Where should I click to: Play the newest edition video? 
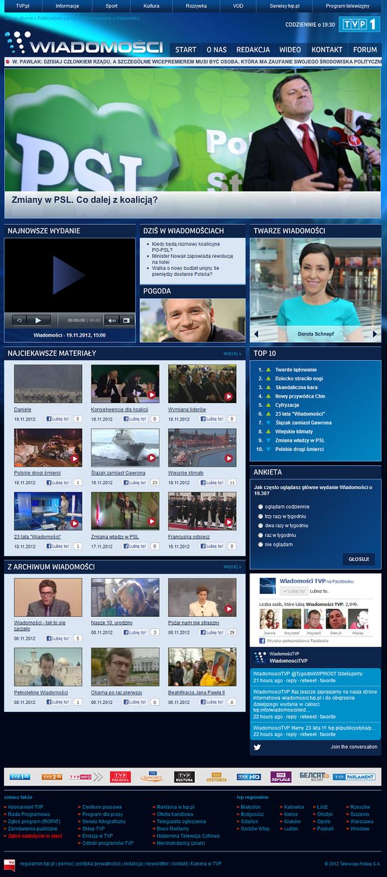click(69, 275)
